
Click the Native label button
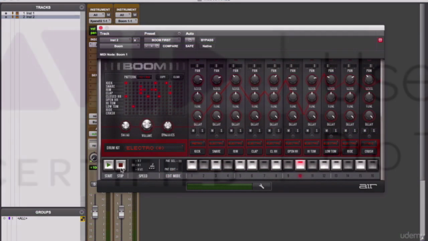(207, 46)
